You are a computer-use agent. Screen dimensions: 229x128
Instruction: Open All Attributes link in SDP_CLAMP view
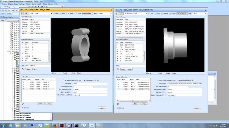pyautogui.click(x=25, y=108)
